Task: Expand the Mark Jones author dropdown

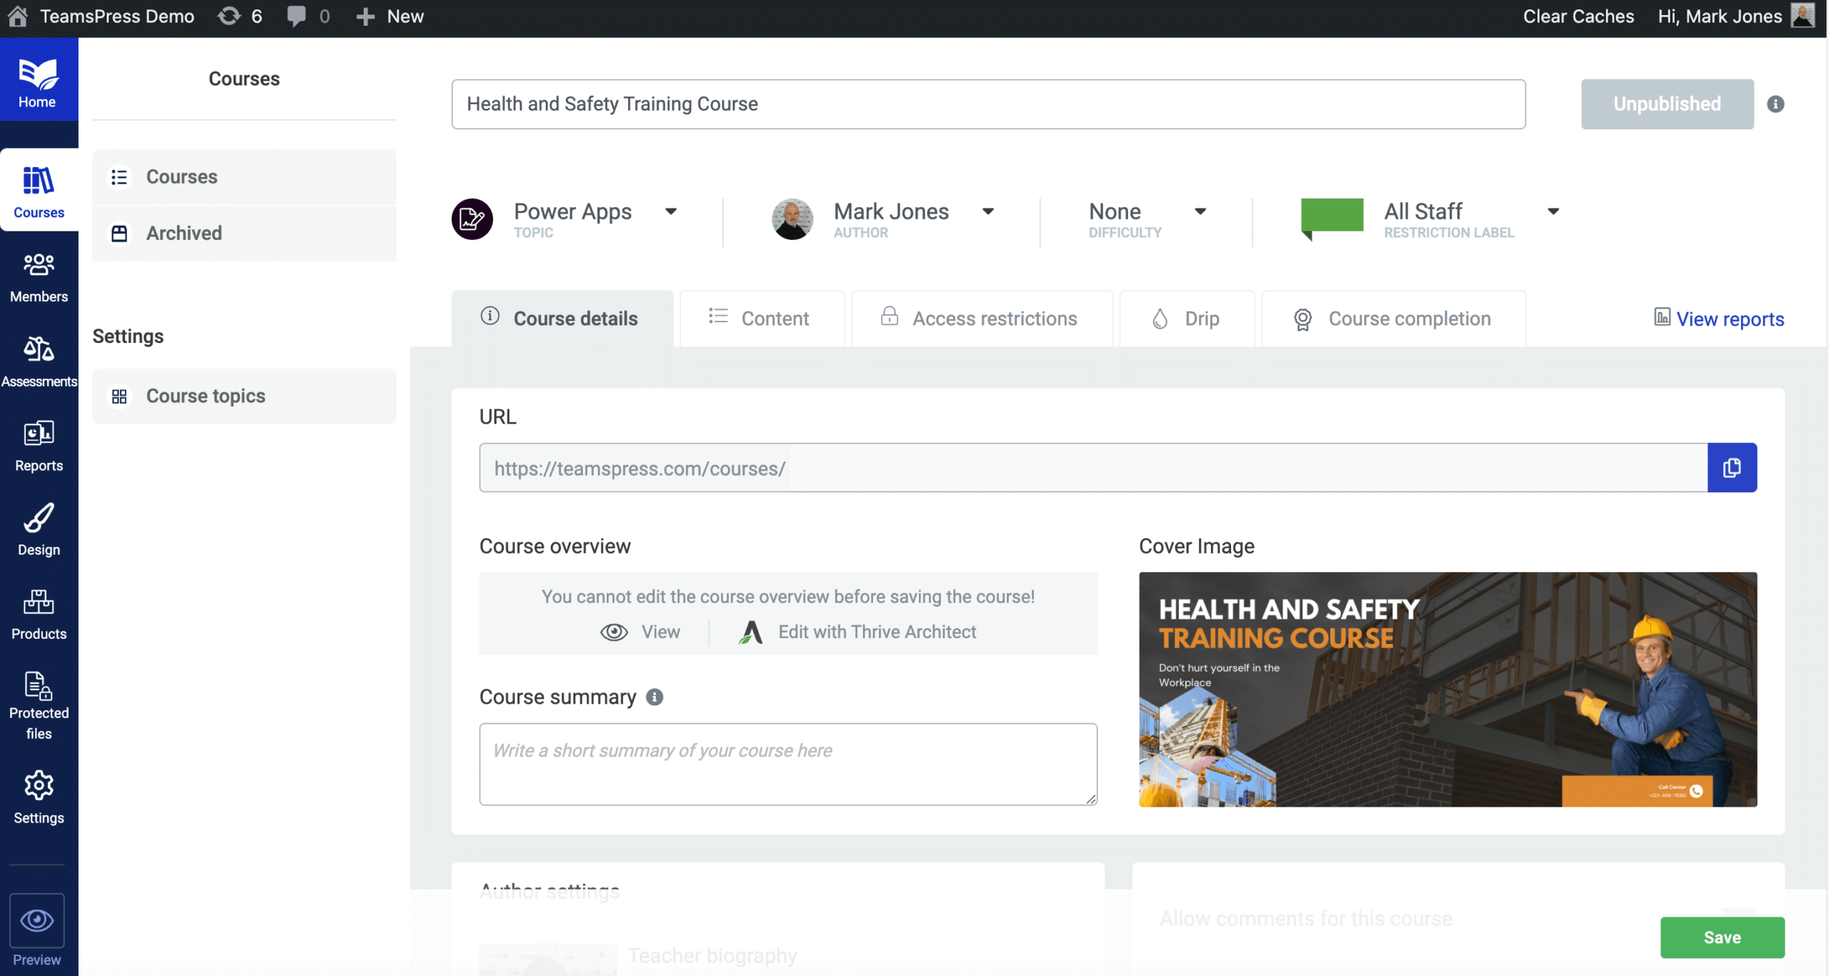Action: (x=988, y=211)
